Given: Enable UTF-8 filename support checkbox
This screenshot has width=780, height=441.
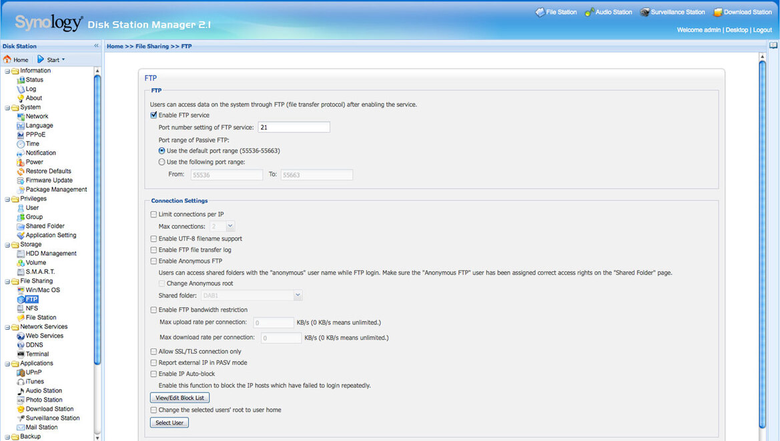Looking at the screenshot, I should coord(153,239).
